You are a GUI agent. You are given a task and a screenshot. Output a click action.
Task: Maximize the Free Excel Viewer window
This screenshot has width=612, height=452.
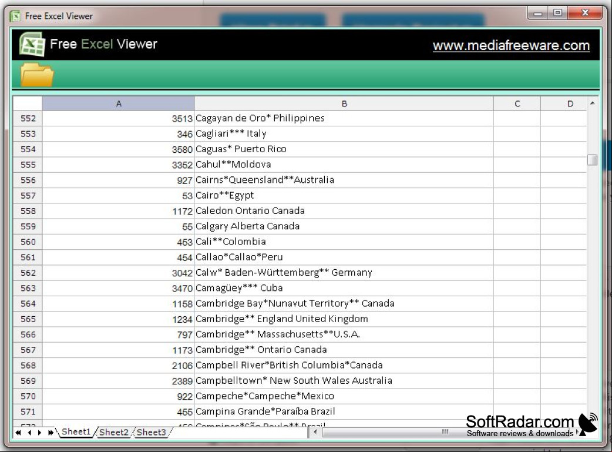pos(558,13)
